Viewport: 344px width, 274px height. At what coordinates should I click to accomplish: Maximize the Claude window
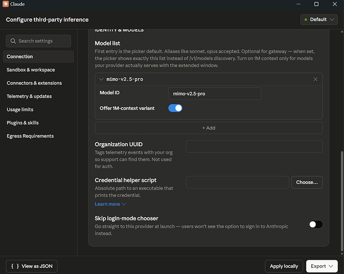pyautogui.click(x=316, y=4)
